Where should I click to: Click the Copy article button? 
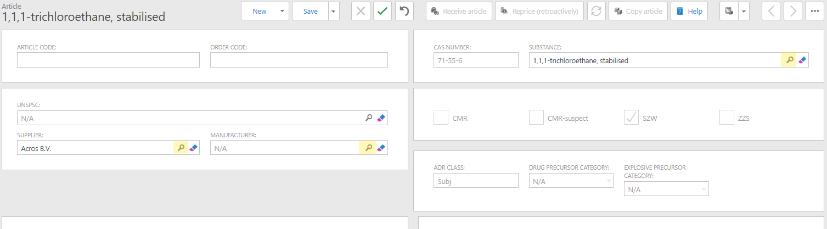[638, 11]
